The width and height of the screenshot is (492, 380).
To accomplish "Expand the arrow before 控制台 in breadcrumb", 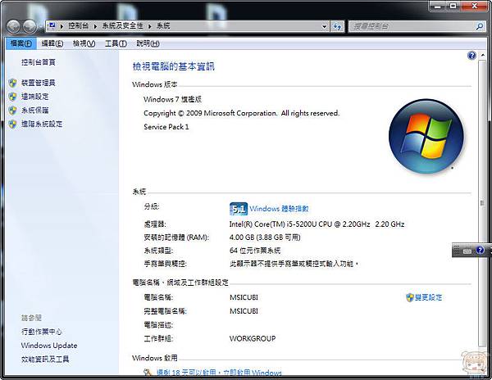I will pos(61,26).
